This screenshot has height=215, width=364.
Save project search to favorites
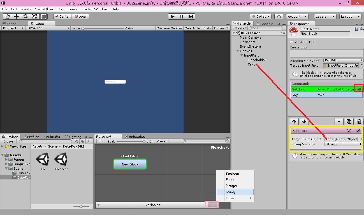pos(88,141)
